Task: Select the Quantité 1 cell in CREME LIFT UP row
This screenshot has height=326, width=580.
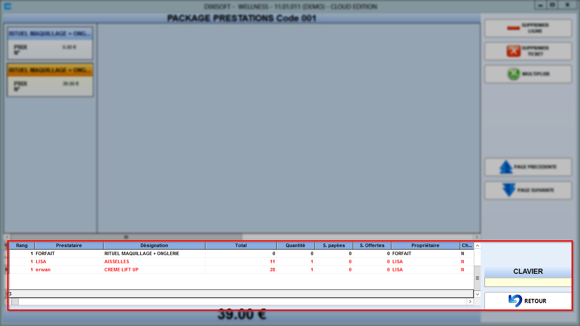Action: pos(296,270)
